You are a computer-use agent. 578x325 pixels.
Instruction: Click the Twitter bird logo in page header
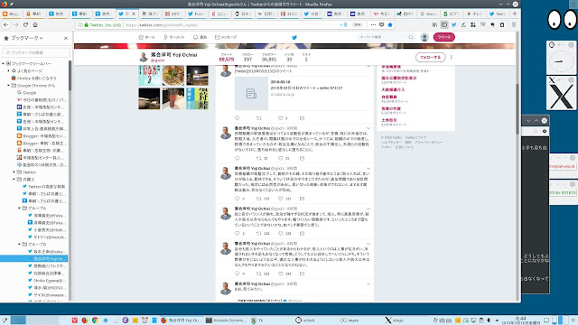294,37
